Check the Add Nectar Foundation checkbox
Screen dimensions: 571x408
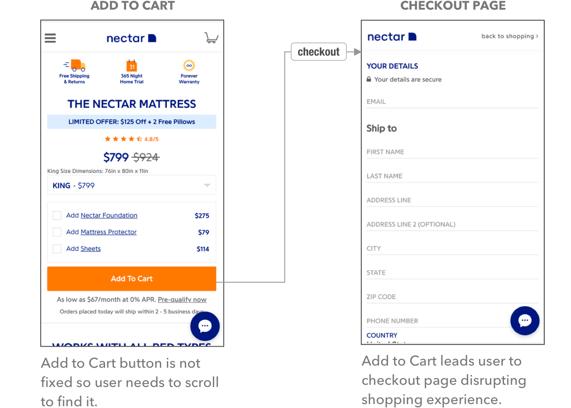tap(57, 215)
